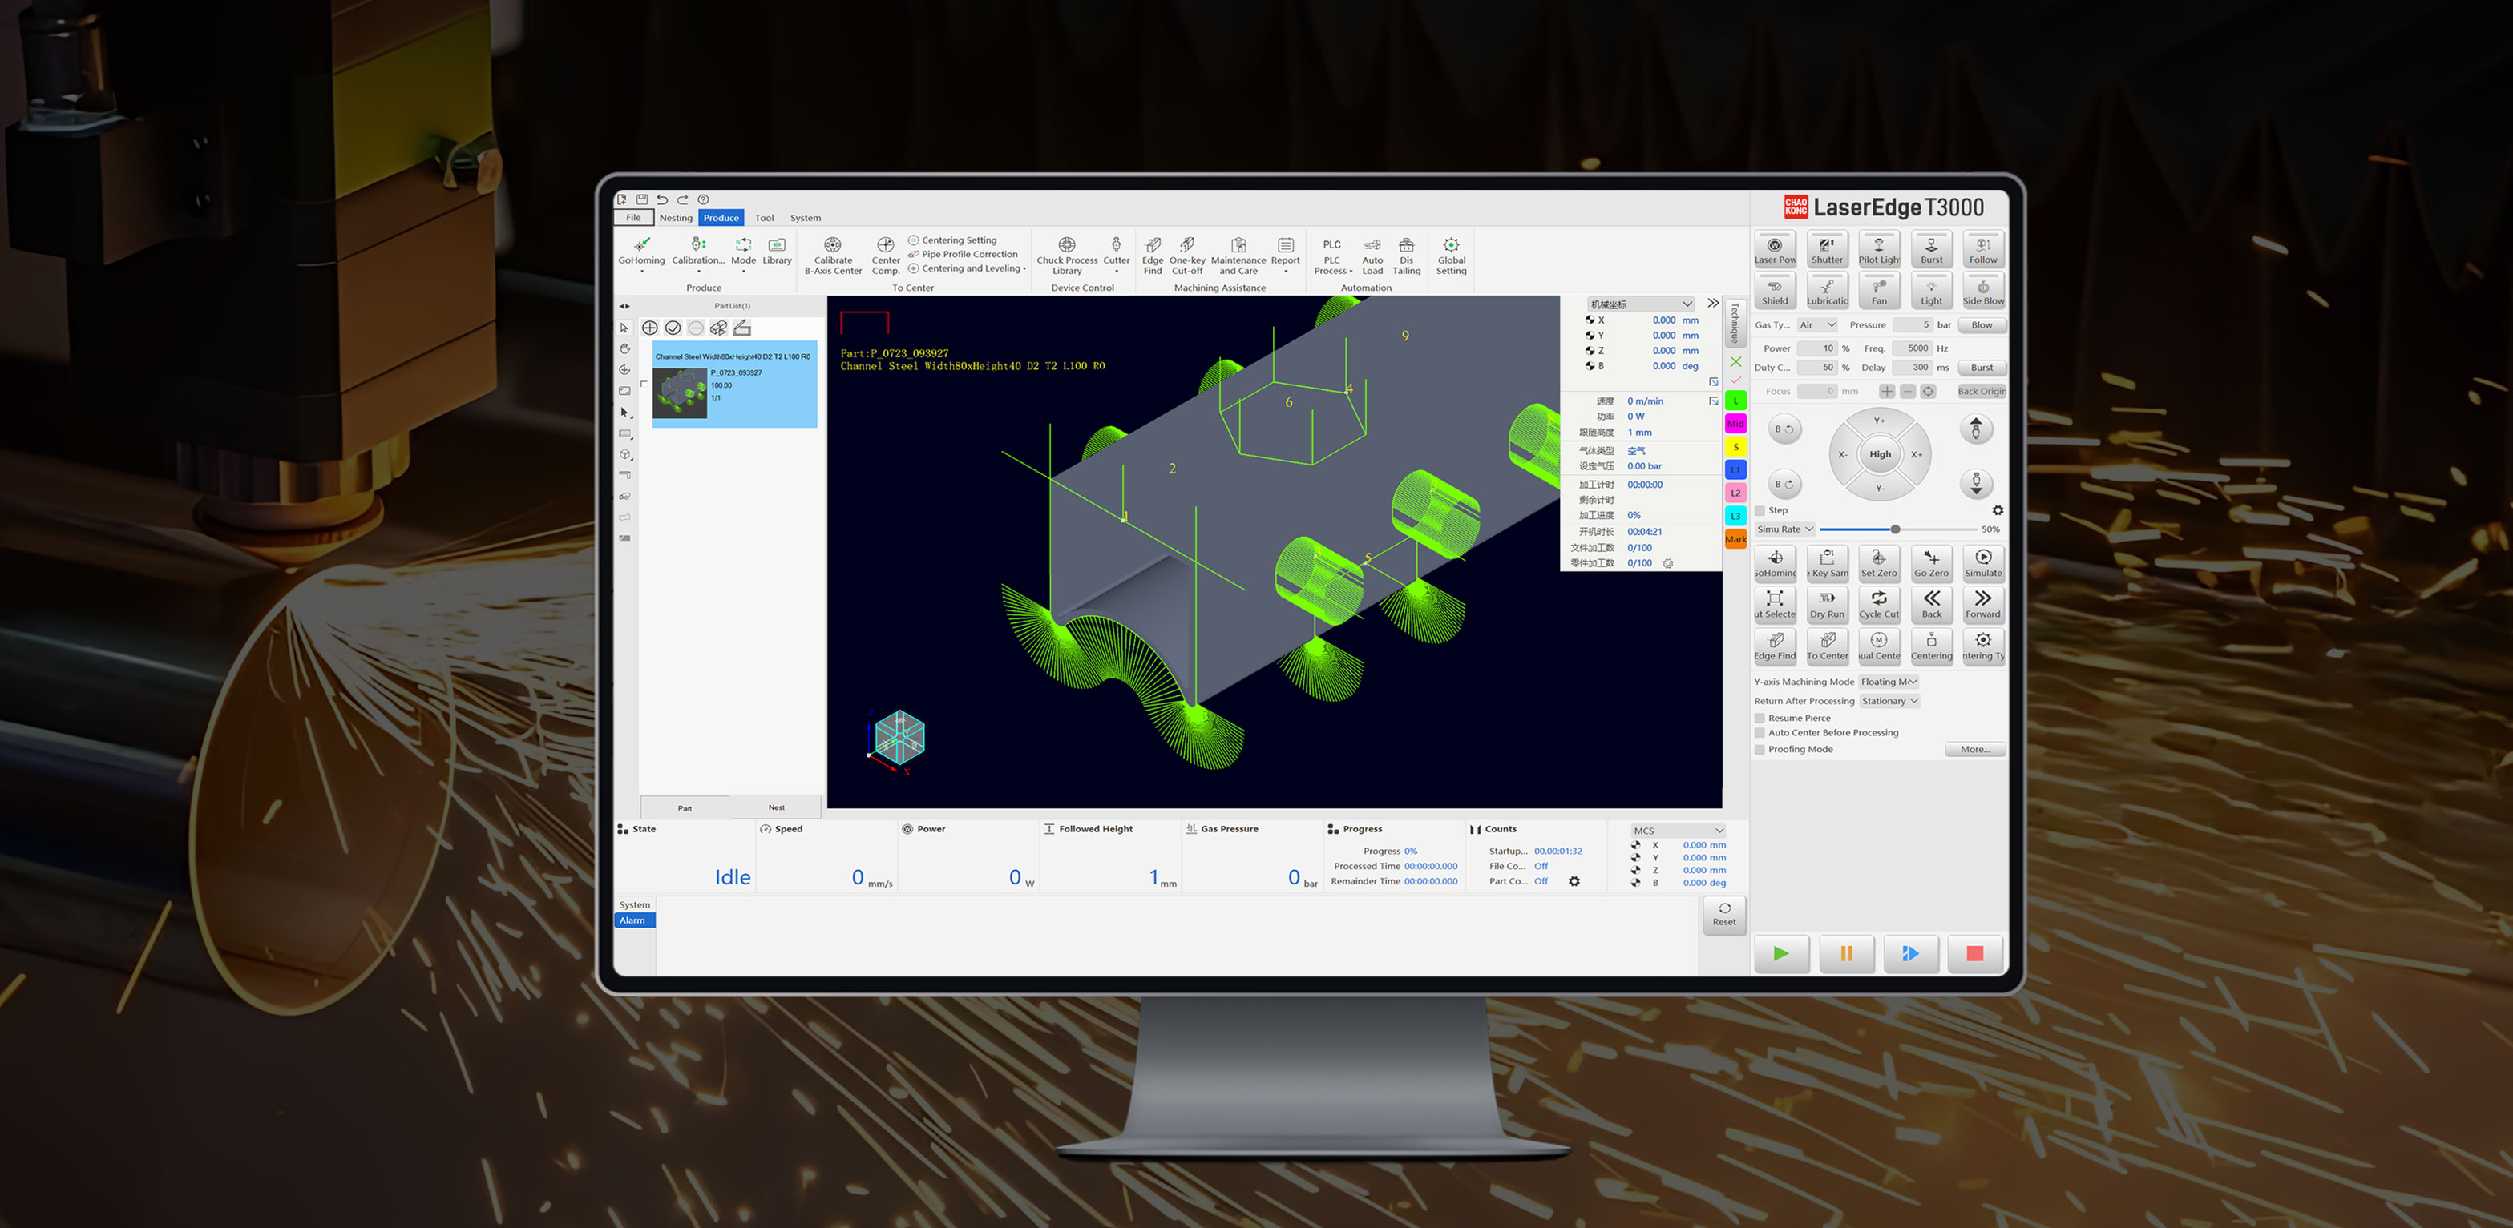Switch to the Nest tab below part list

[776, 808]
